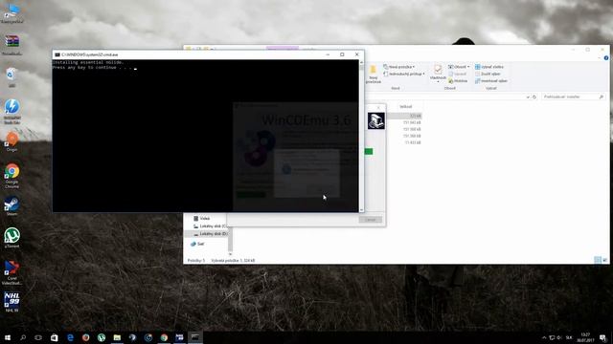The height and width of the screenshot is (344, 613).
Task: Select Sieť in the navigation pane
Action: 197,244
